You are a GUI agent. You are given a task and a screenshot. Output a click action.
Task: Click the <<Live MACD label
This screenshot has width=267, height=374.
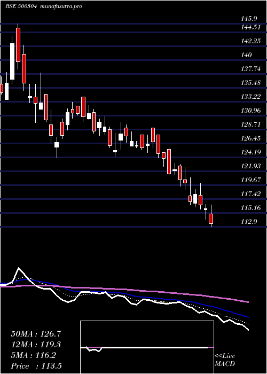pos(225,360)
